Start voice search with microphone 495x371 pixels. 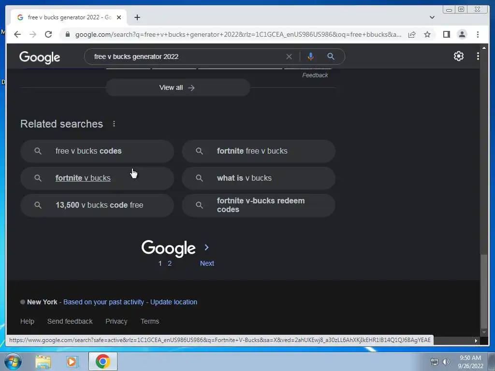311,57
